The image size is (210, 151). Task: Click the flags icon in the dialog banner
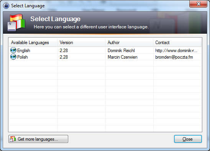click(x=16, y=23)
